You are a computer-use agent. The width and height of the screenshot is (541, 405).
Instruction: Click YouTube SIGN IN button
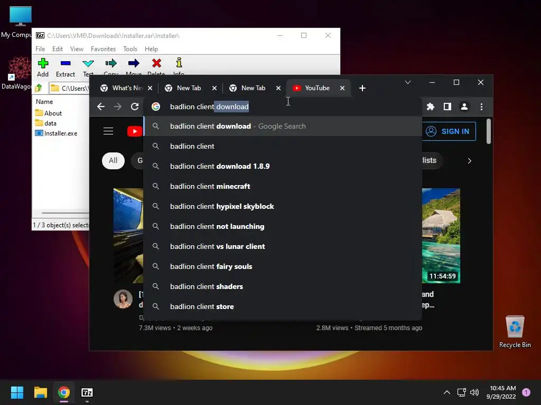(x=449, y=131)
